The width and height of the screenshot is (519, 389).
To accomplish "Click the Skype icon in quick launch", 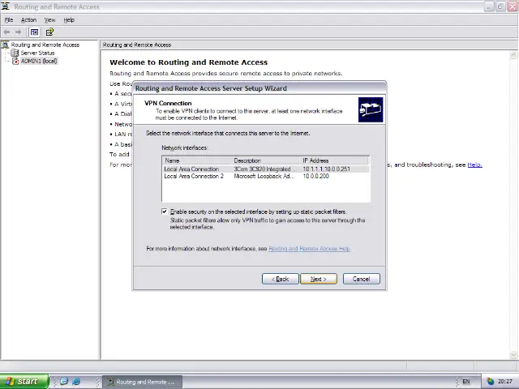I will (64, 382).
